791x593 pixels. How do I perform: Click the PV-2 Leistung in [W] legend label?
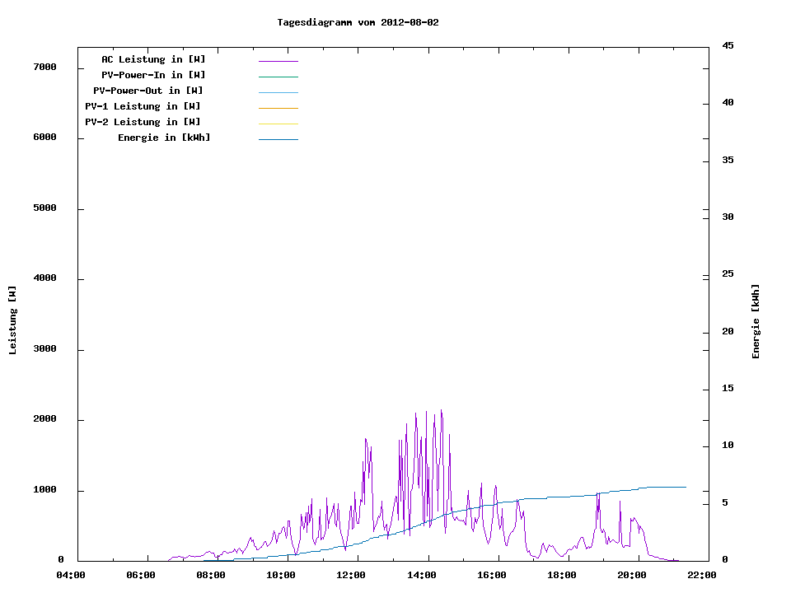143,122
